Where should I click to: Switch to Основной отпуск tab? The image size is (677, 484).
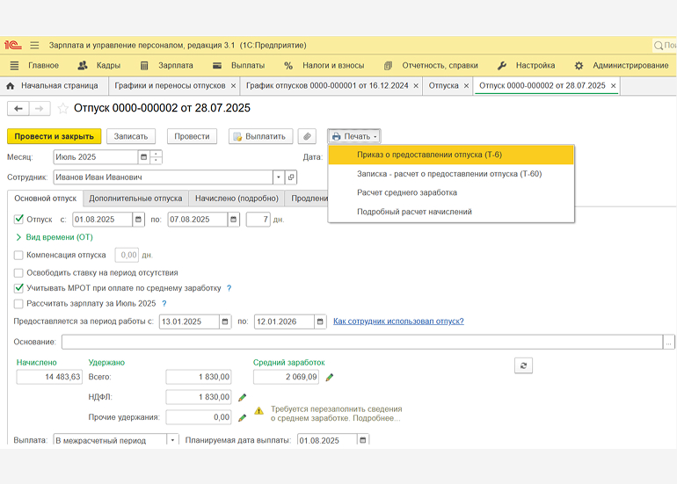pyautogui.click(x=46, y=199)
